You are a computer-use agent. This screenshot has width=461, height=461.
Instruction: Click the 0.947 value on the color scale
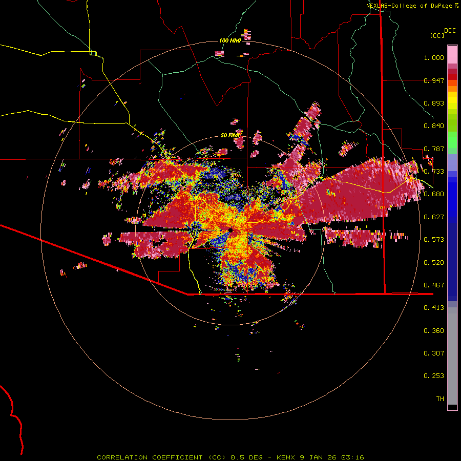click(x=434, y=80)
